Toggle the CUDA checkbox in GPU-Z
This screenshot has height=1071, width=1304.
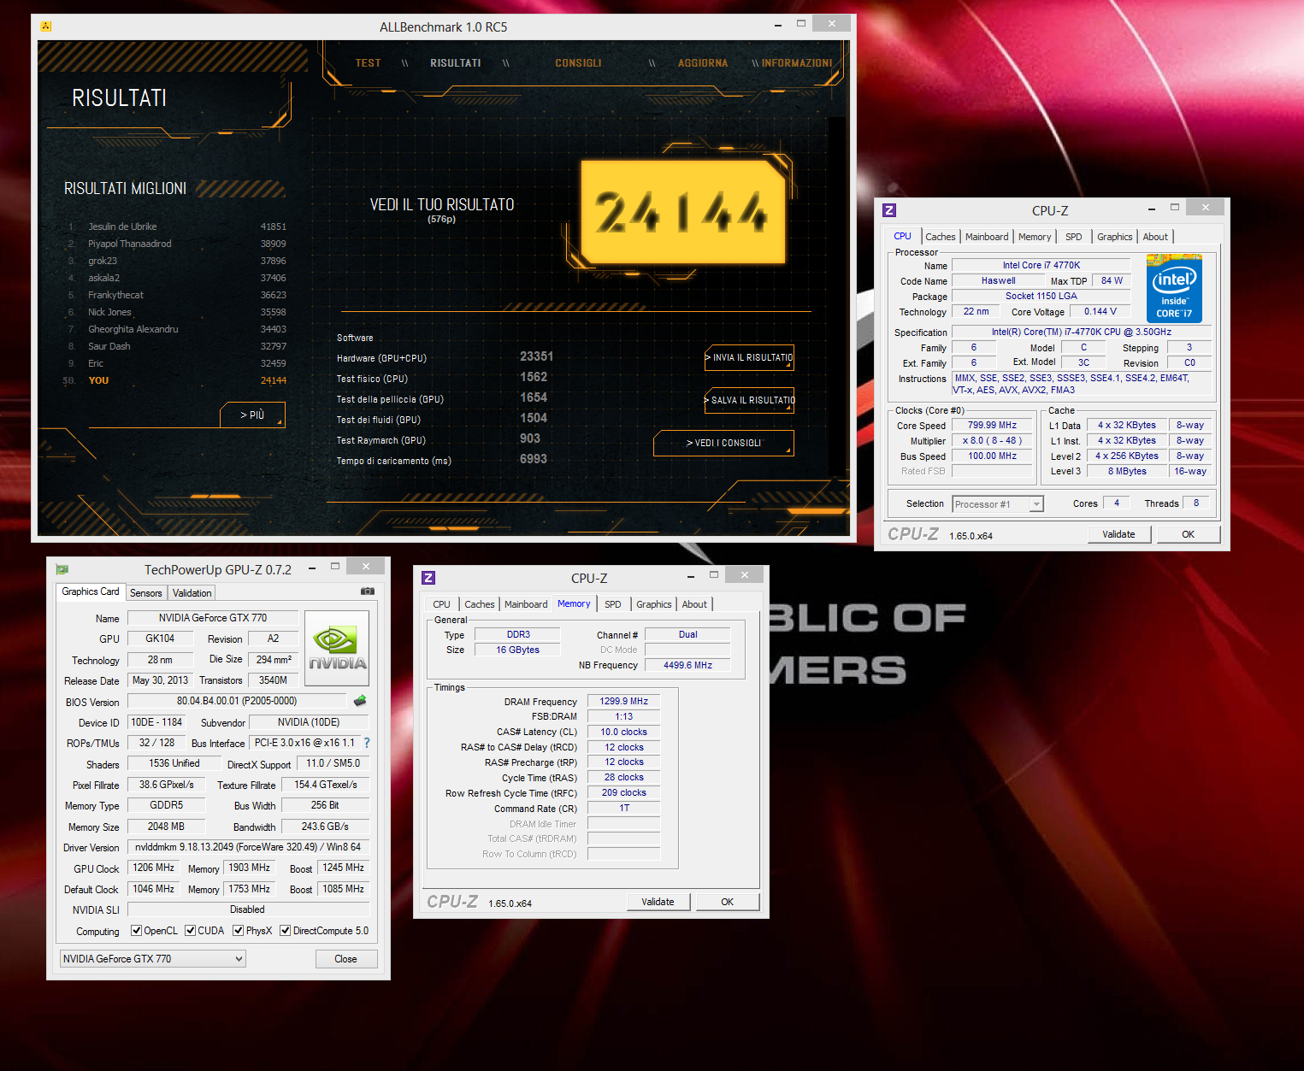(x=190, y=931)
